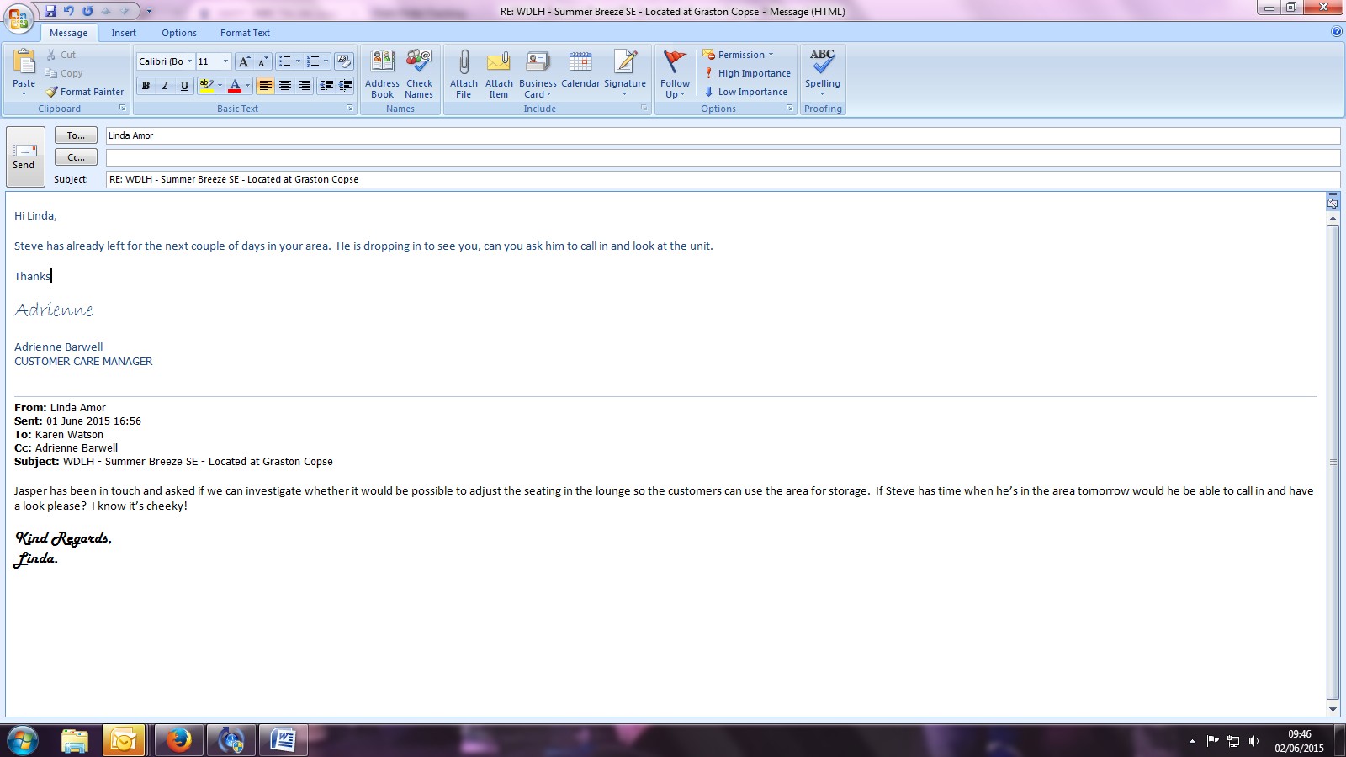Open the Outlook taskbar item
This screenshot has width=1346, height=757.
[125, 740]
